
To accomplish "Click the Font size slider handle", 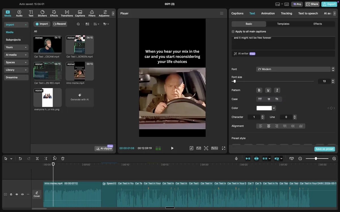I will click(x=235, y=81).
